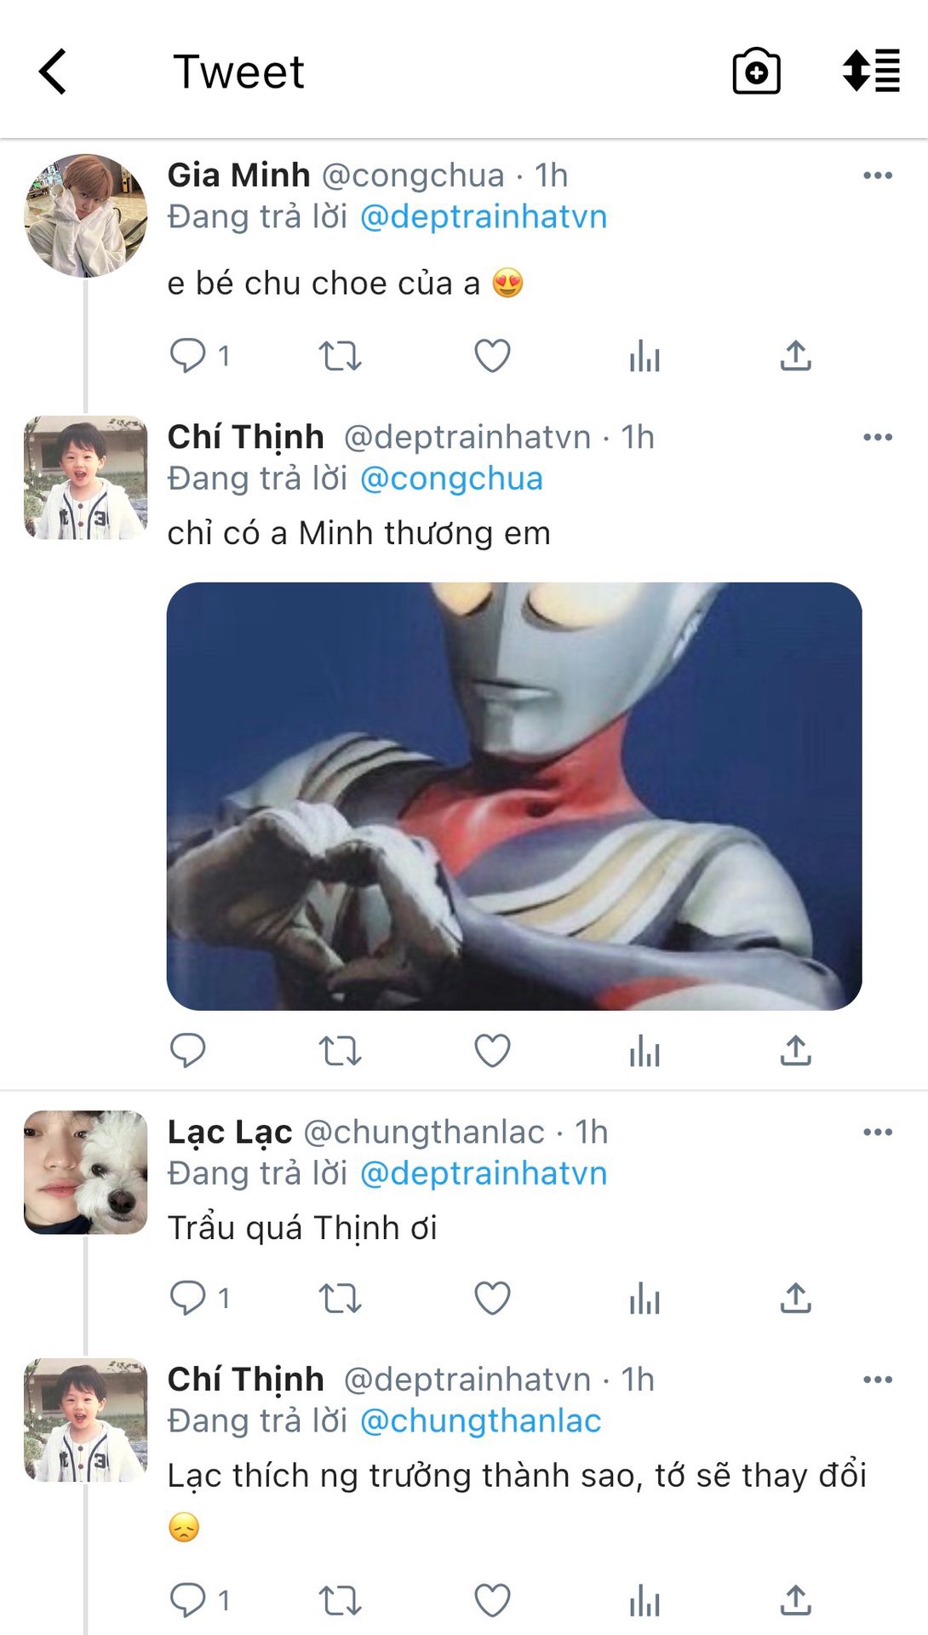This screenshot has height=1635, width=928.
Task: Like Gia Minh's tweet
Action: [492, 356]
